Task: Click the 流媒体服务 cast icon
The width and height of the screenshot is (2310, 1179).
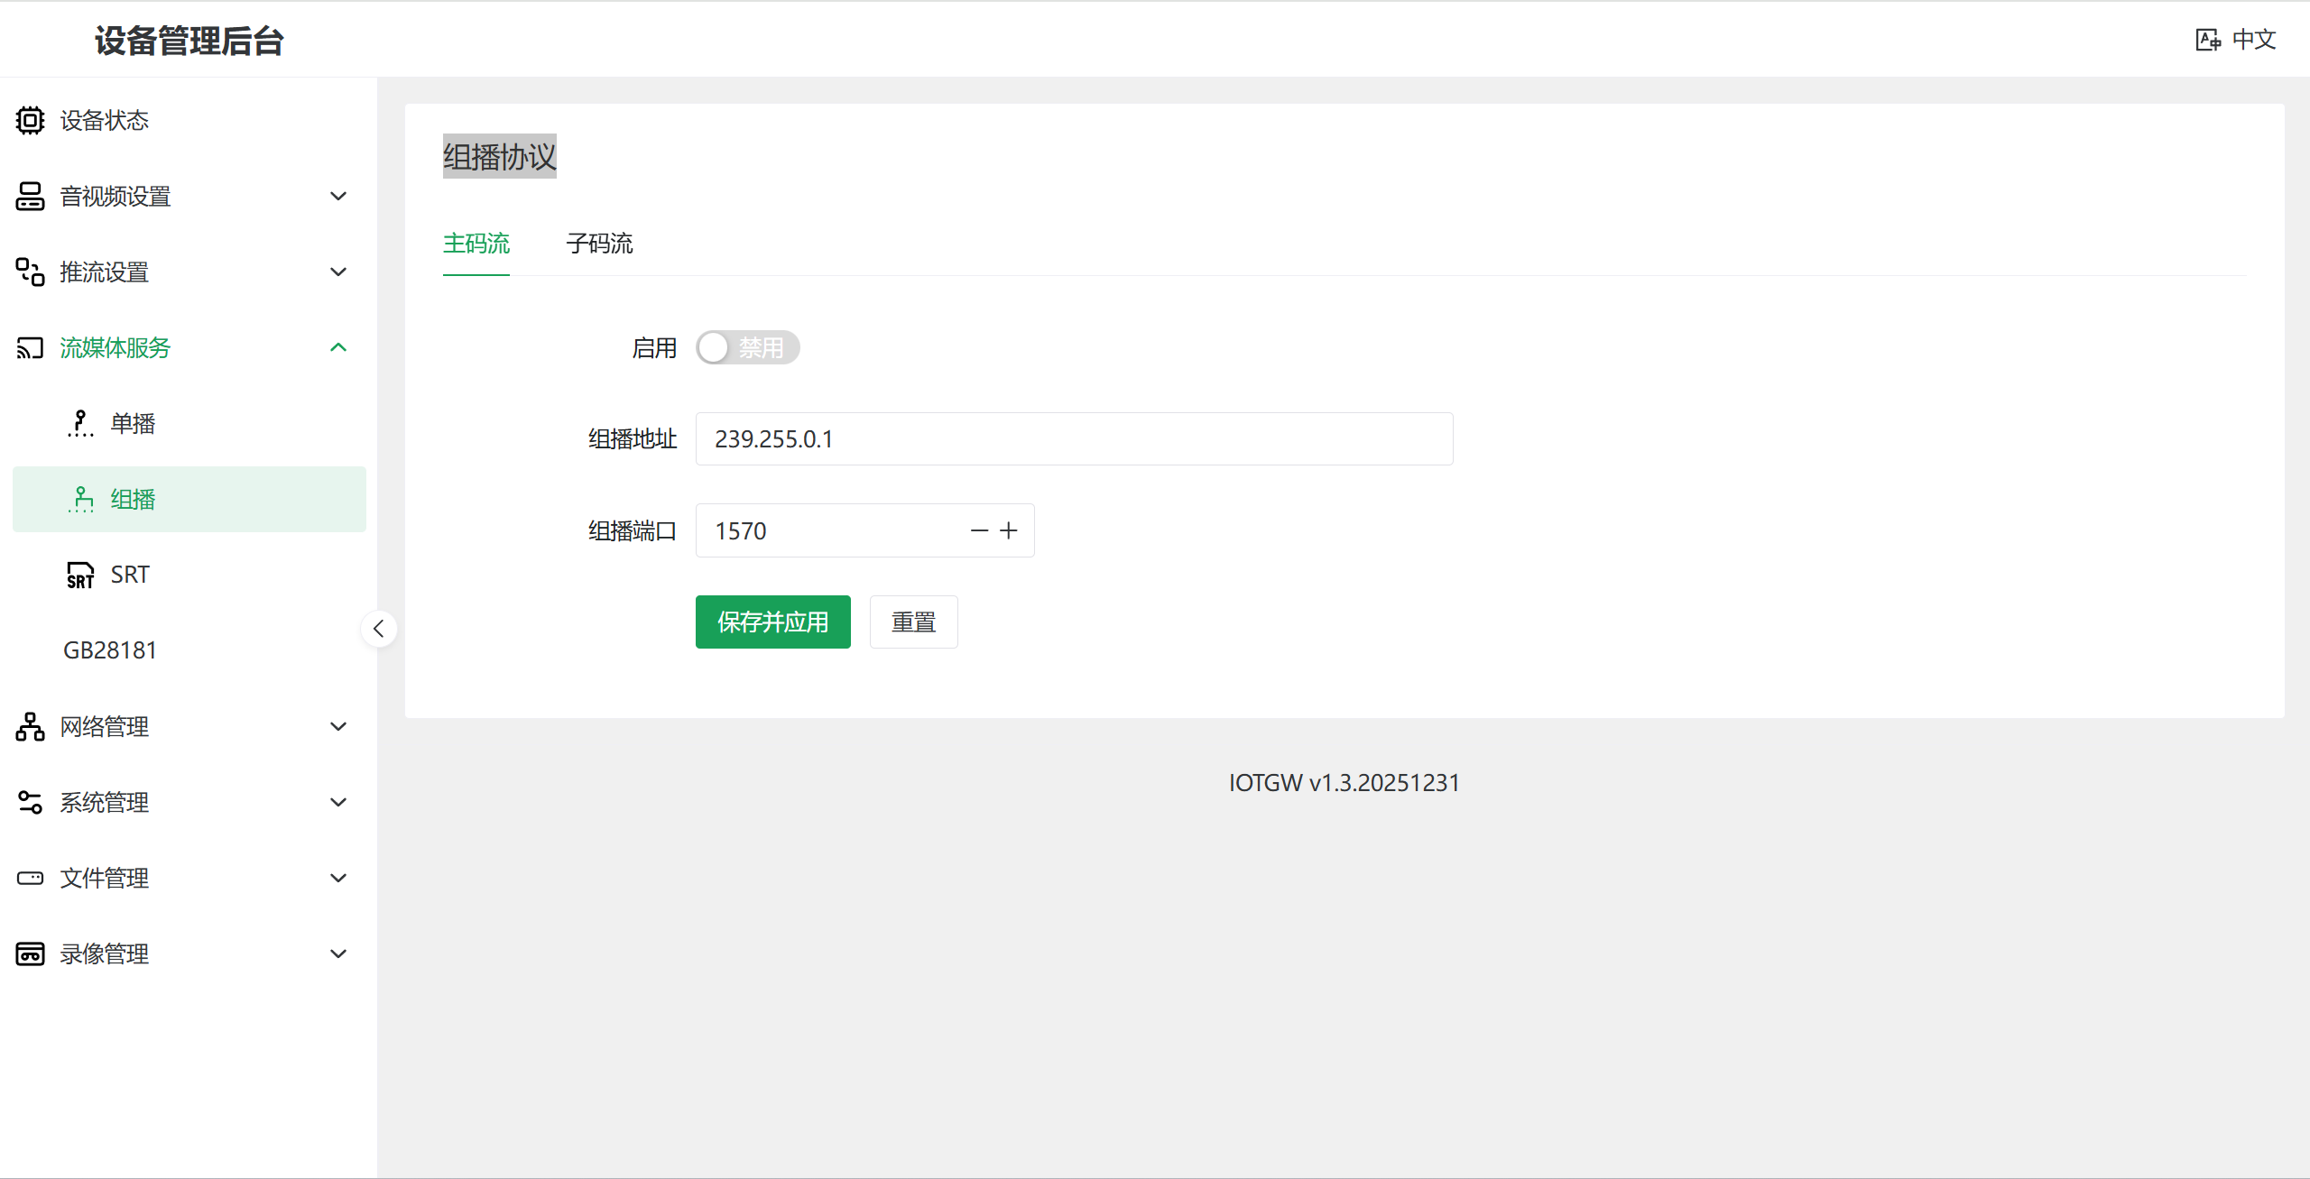Action: pyautogui.click(x=30, y=347)
